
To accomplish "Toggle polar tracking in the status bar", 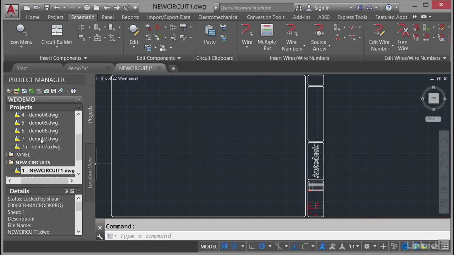I will pos(262,246).
